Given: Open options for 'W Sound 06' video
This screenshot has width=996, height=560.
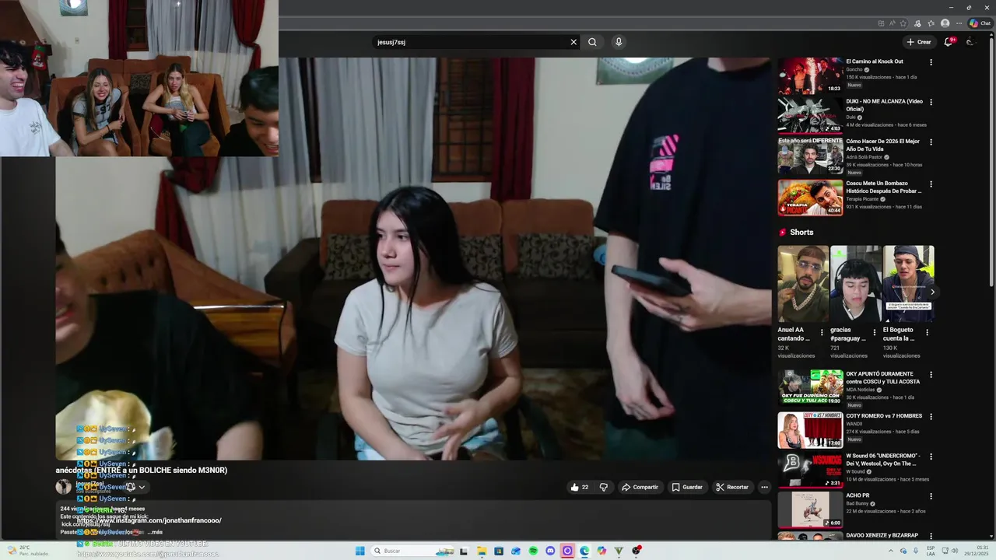Looking at the screenshot, I should click(x=931, y=456).
